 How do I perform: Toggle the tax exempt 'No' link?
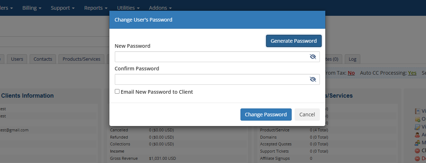pos(351,73)
